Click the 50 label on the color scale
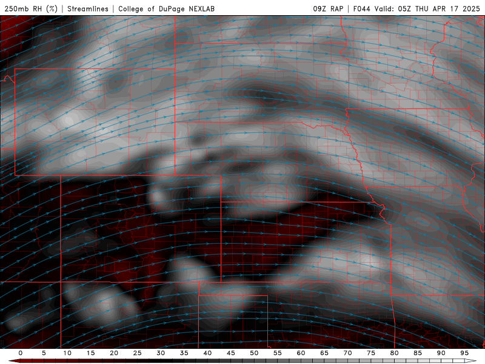485x364 pixels. point(254,353)
